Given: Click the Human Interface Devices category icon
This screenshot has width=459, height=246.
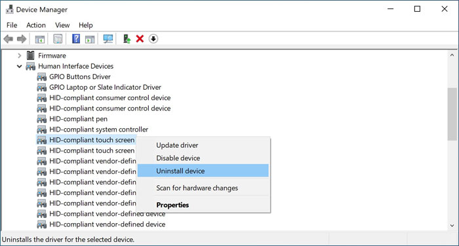Looking at the screenshot, I should [30, 66].
